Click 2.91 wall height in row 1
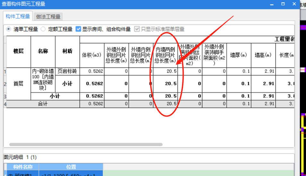Image resolution: width=306 pixels, height=176 pixels. (263, 71)
